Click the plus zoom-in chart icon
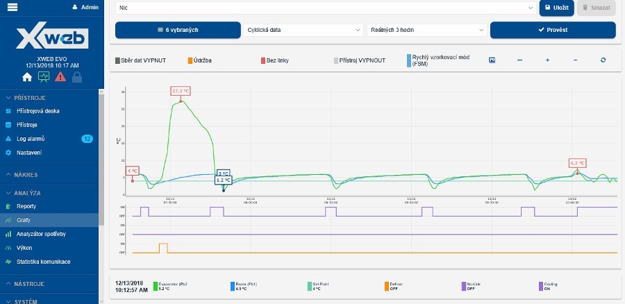The height and width of the screenshot is (304, 625). (x=547, y=60)
